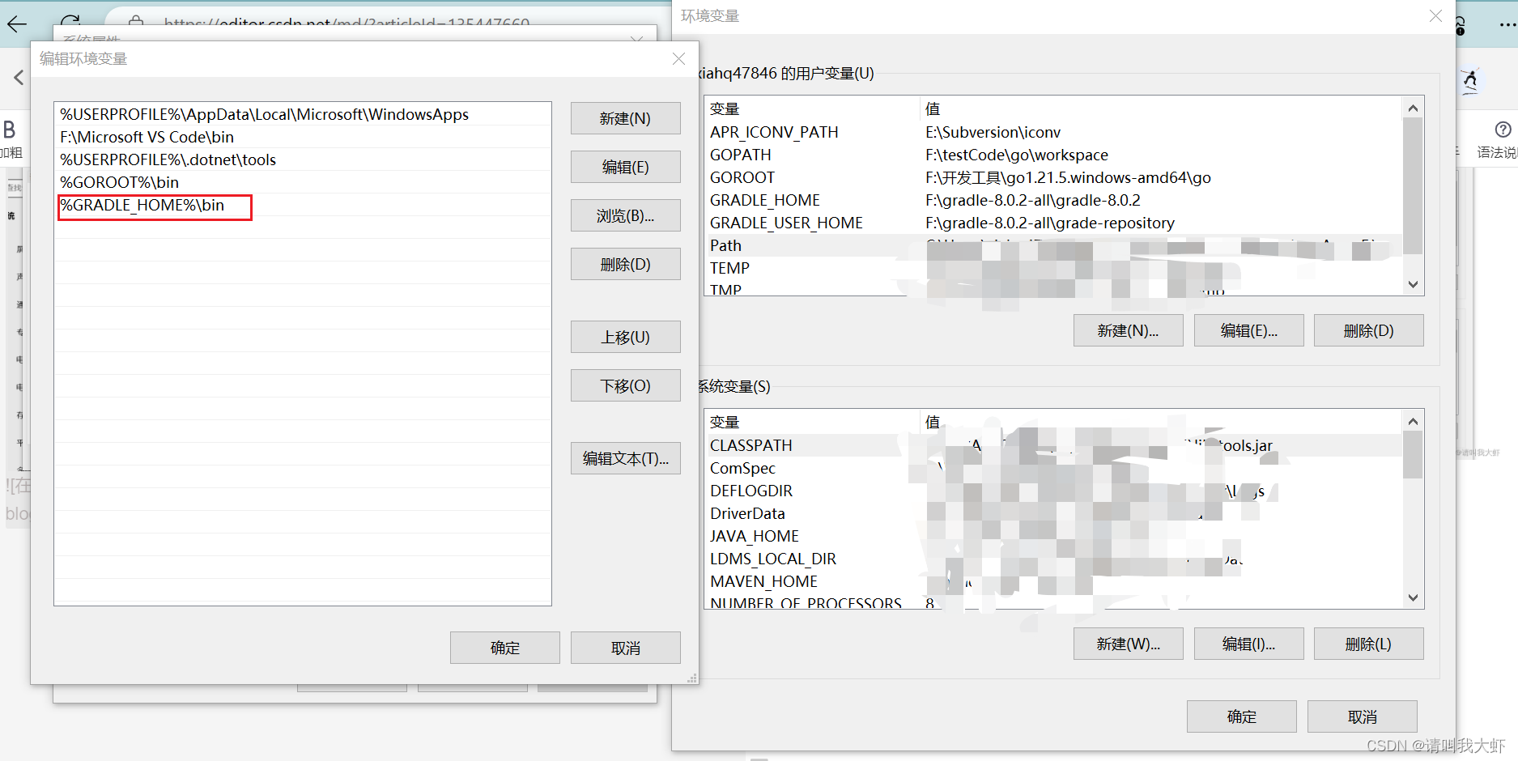
Task: Confirm edit dialog with 确定
Action: click(504, 648)
